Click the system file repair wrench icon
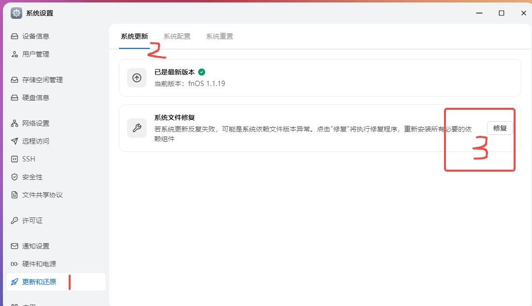Screen dimensions: 532x306 [137, 128]
